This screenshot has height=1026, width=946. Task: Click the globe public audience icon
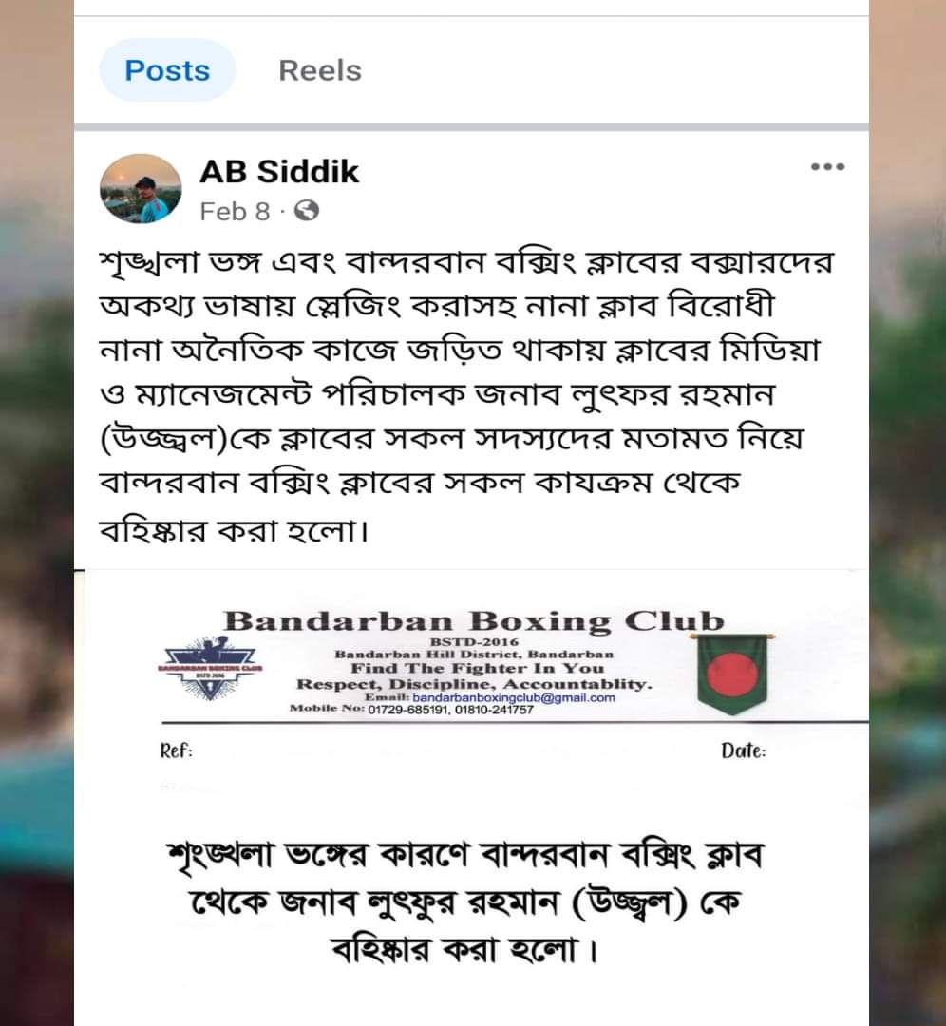306,211
